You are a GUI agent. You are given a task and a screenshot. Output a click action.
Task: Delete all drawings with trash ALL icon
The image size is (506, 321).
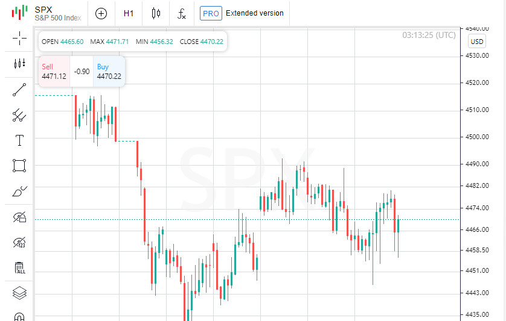point(19,267)
